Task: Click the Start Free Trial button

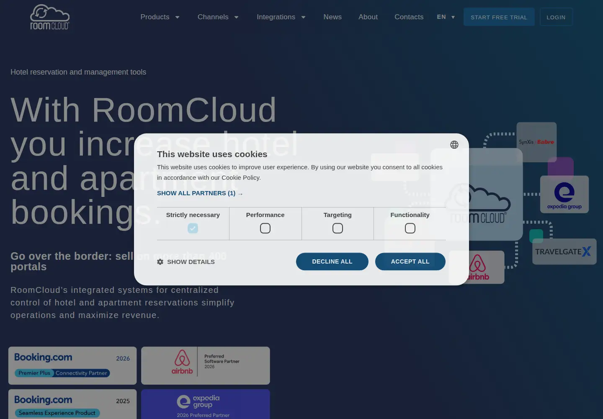Action: 499,17
